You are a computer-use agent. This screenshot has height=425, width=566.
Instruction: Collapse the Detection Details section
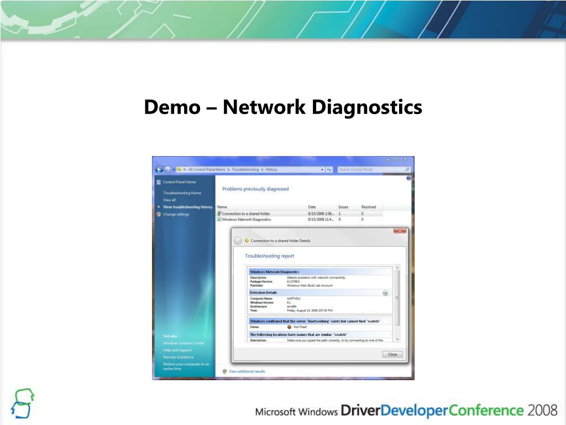click(x=385, y=293)
